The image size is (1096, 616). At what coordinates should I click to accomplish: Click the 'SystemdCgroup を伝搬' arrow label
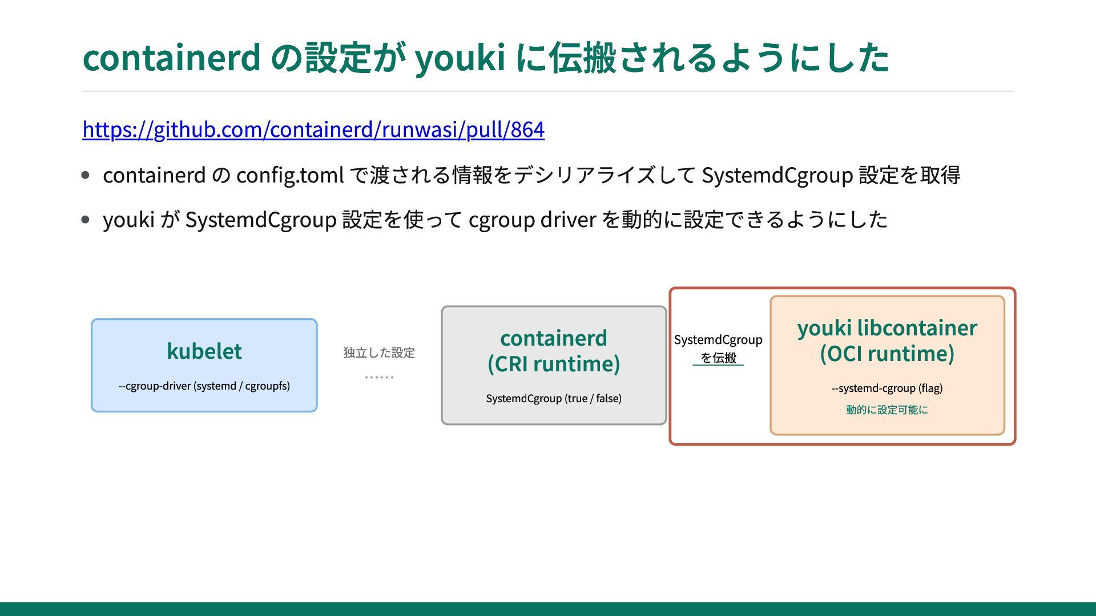tap(718, 348)
